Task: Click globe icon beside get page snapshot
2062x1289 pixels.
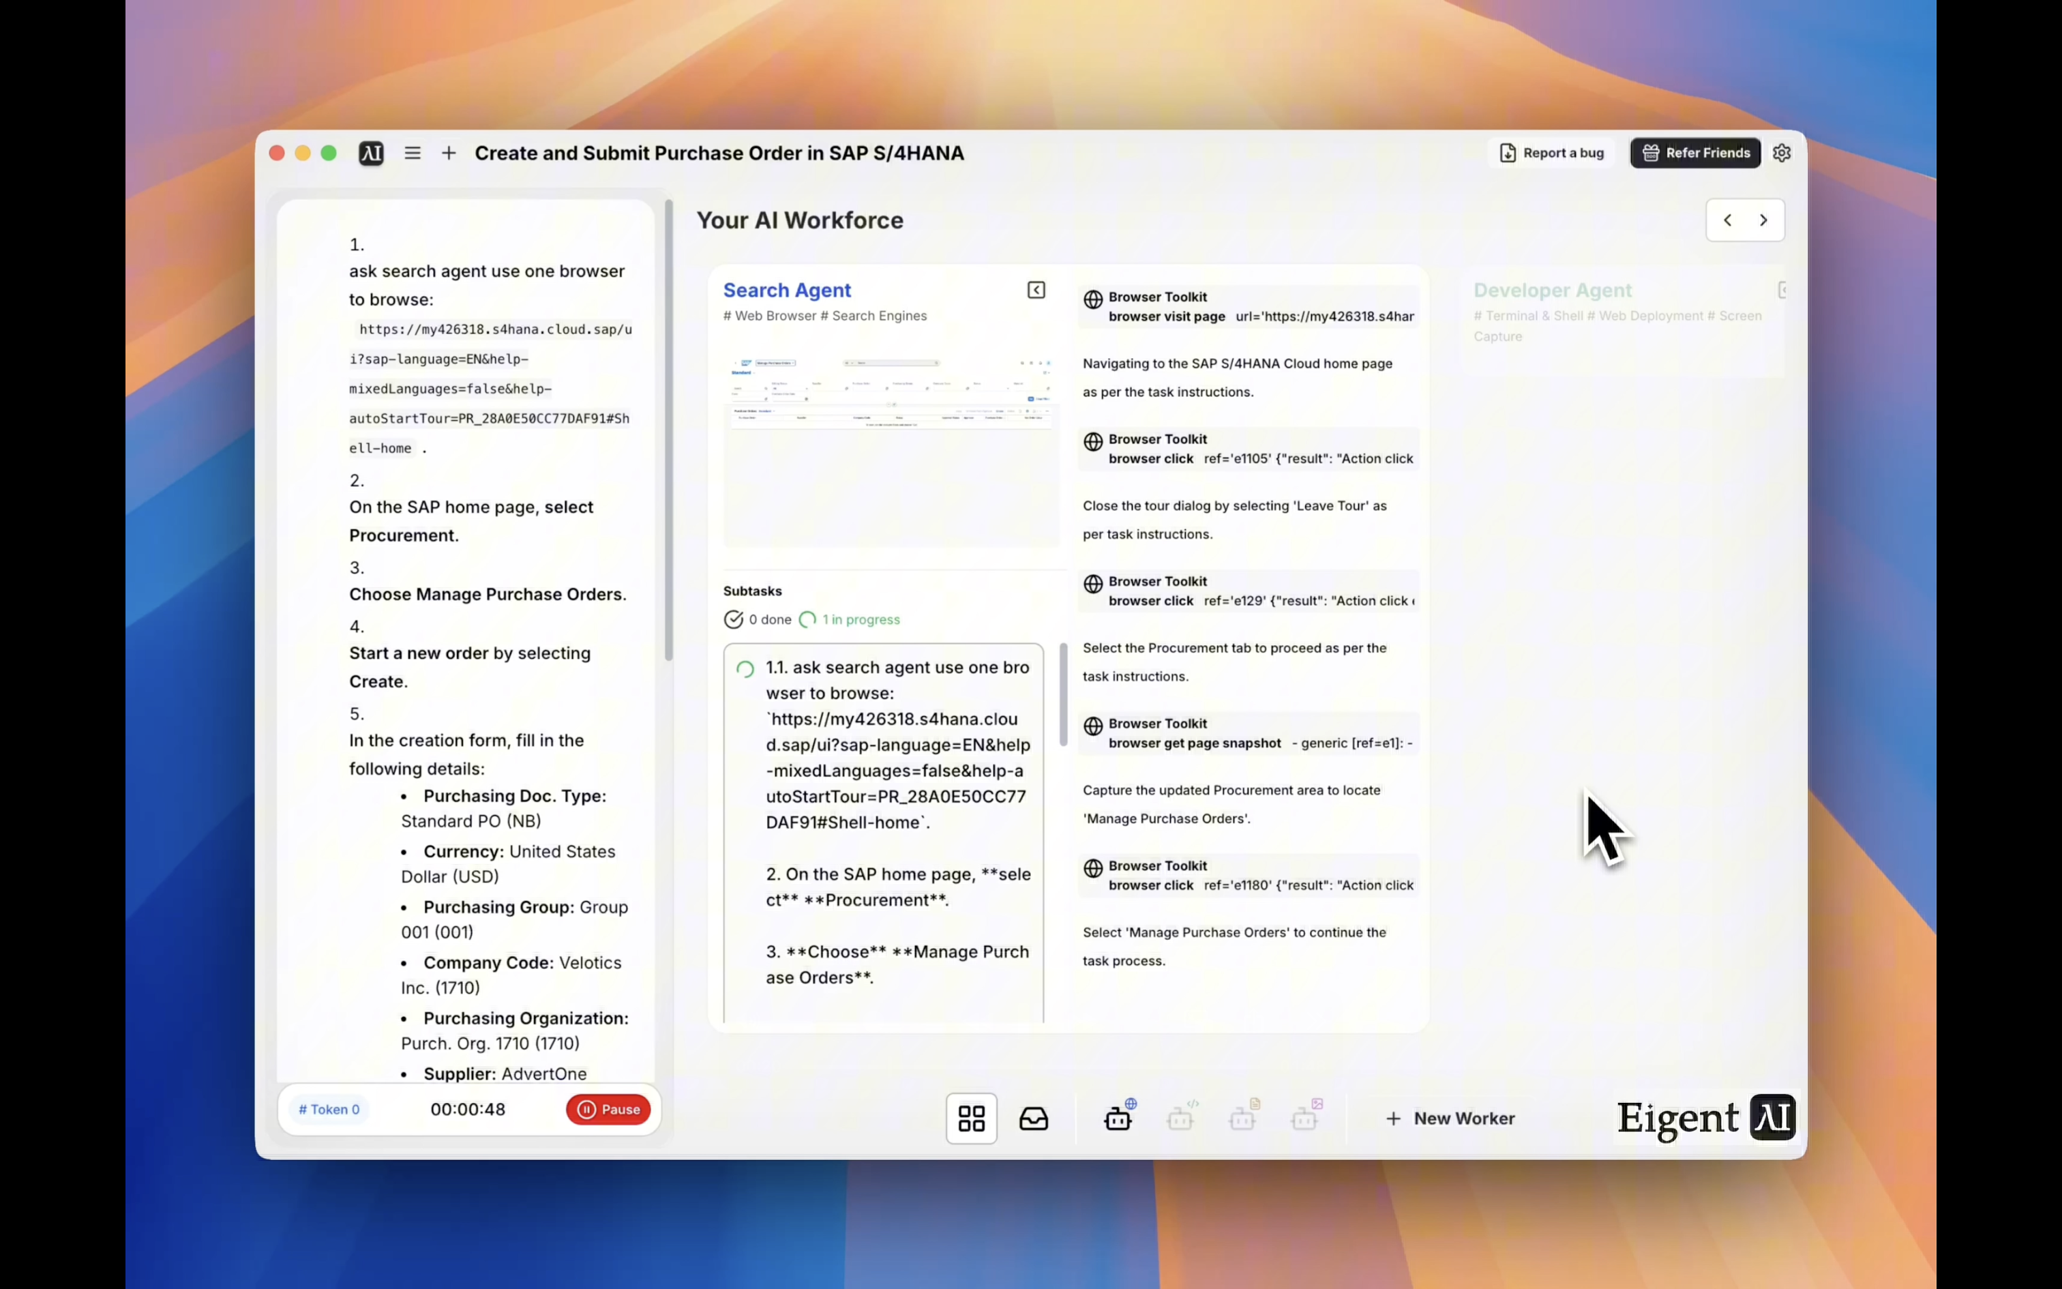Action: 1093,726
